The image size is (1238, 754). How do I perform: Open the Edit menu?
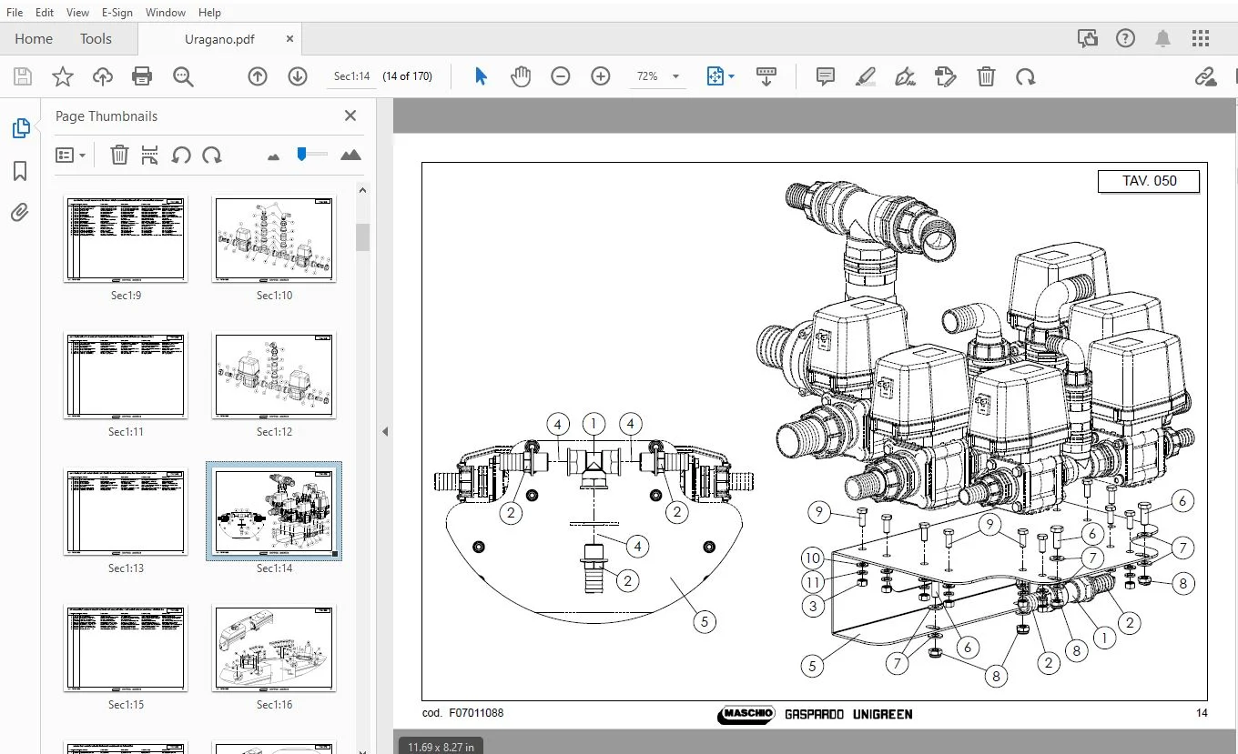coord(45,13)
